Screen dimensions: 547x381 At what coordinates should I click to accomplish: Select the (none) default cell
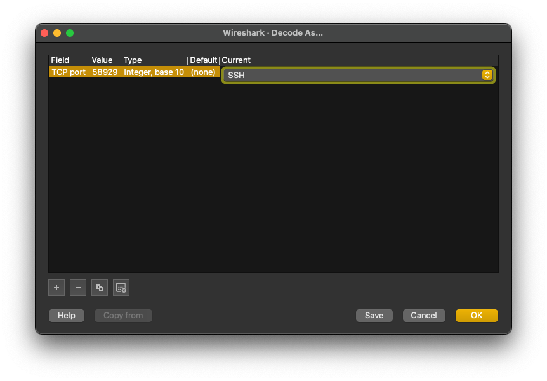click(204, 72)
